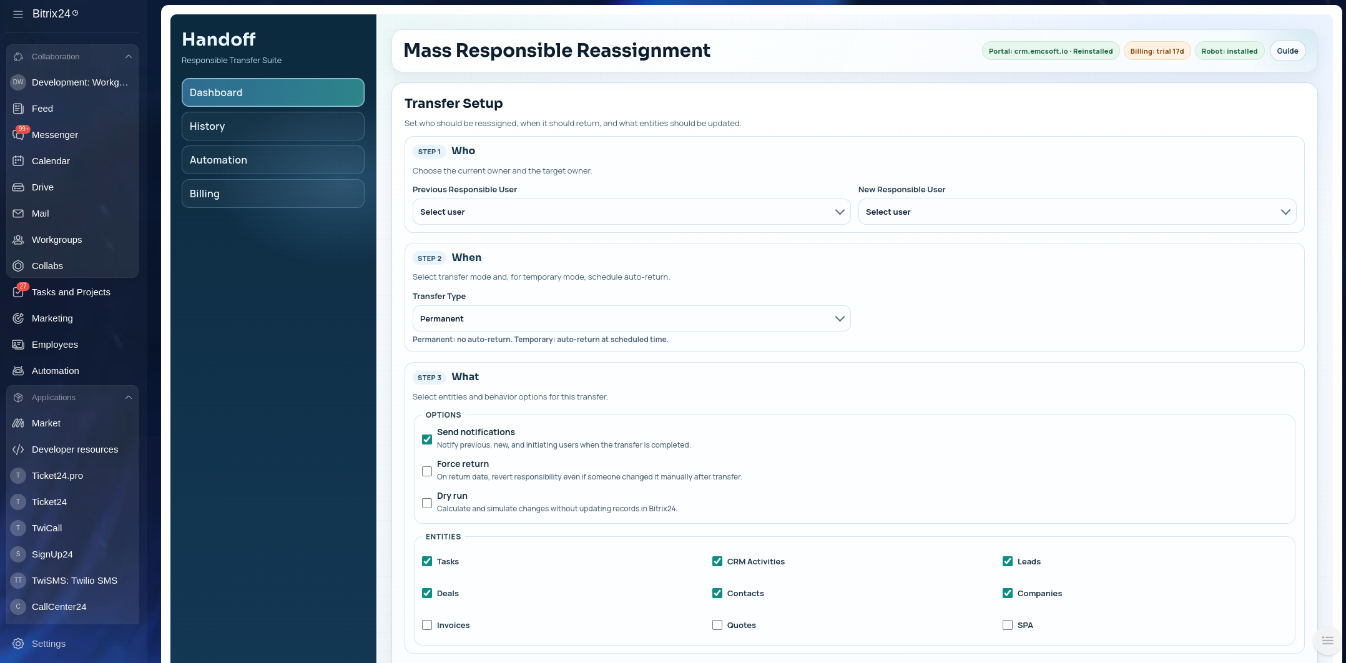The height and width of the screenshot is (663, 1346).
Task: Click the Feed icon in sidebar
Action: click(x=18, y=109)
